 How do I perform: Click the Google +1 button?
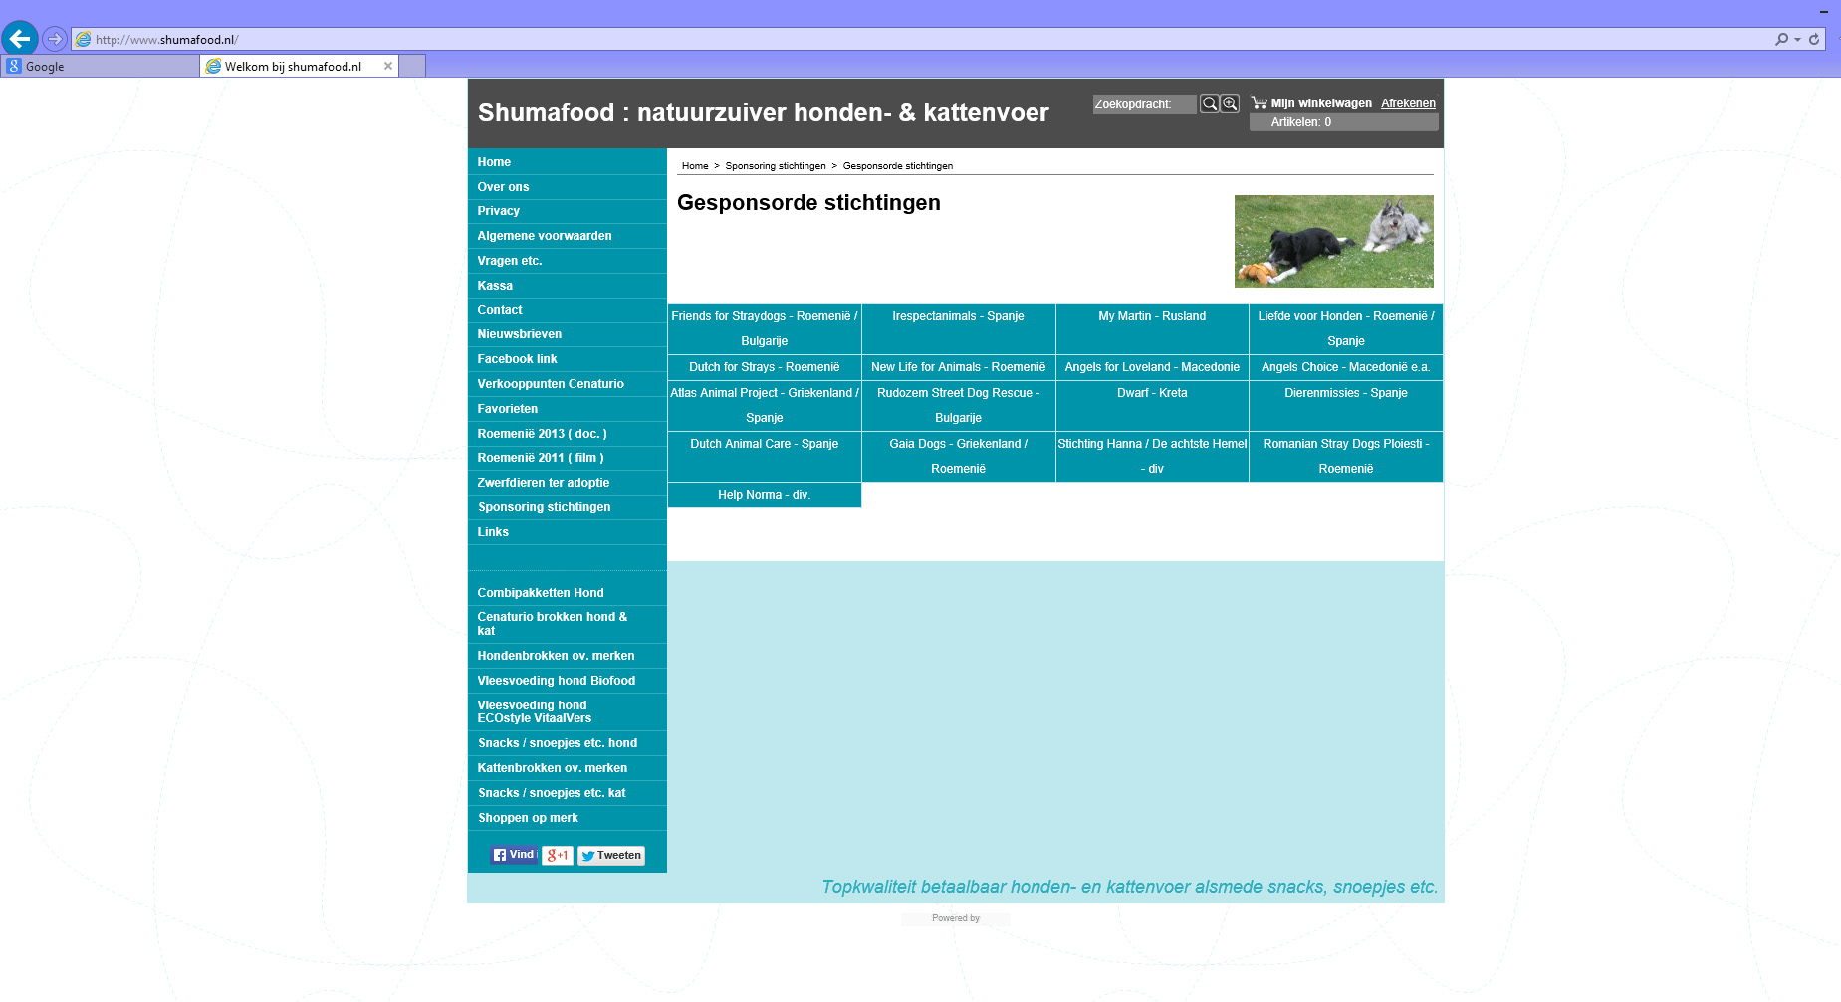click(x=558, y=856)
